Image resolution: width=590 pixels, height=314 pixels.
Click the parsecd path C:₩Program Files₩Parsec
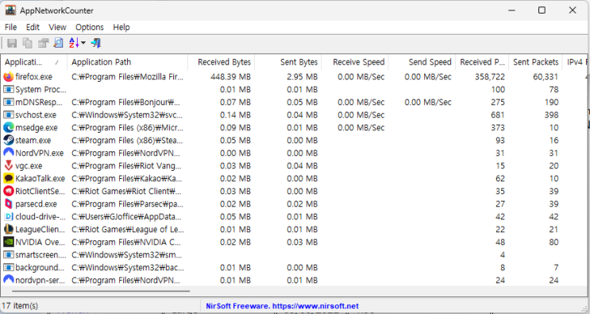pyautogui.click(x=127, y=204)
